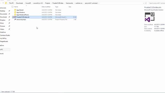The width and height of the screenshot is (165, 93).
Task: Expand the chevron after Downloads breadcrumb
Action: (24, 3)
